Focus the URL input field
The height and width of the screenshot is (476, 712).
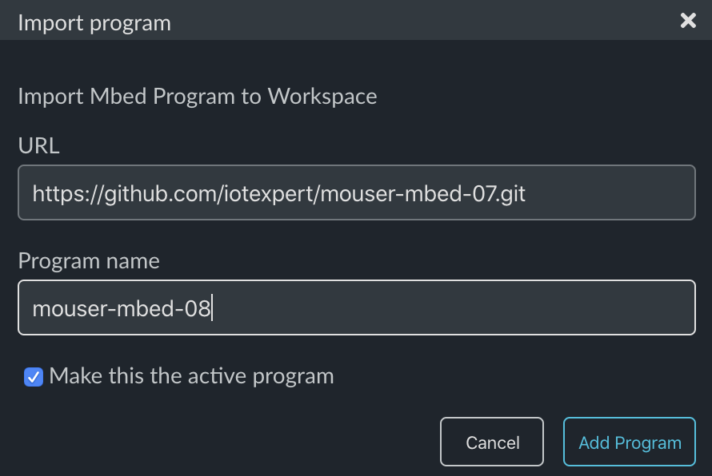pyautogui.click(x=357, y=192)
